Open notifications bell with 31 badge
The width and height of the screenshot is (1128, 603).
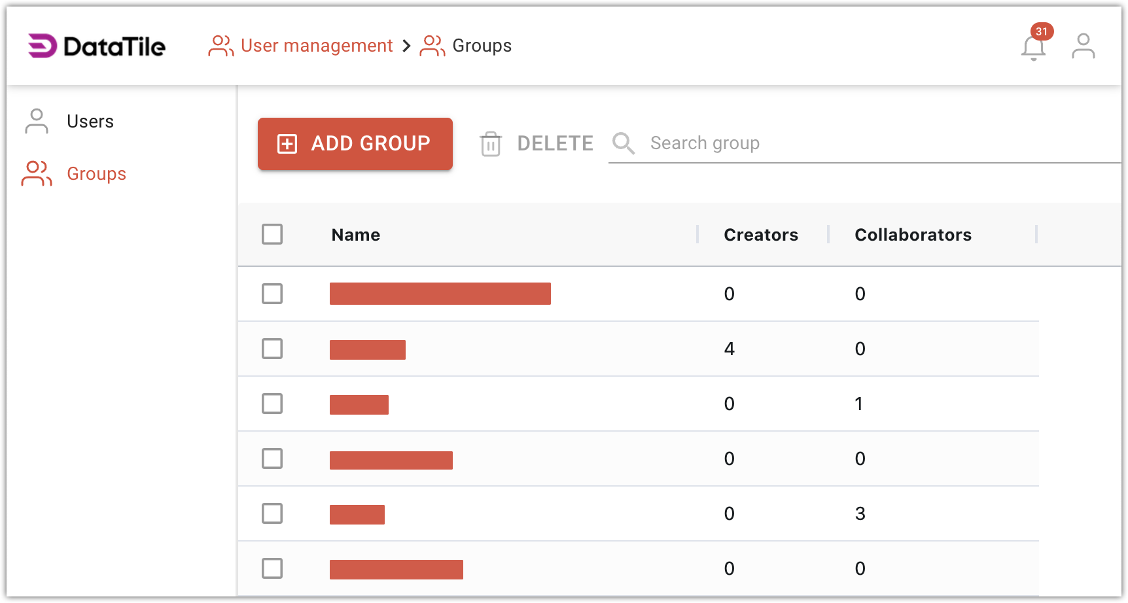coord(1033,47)
